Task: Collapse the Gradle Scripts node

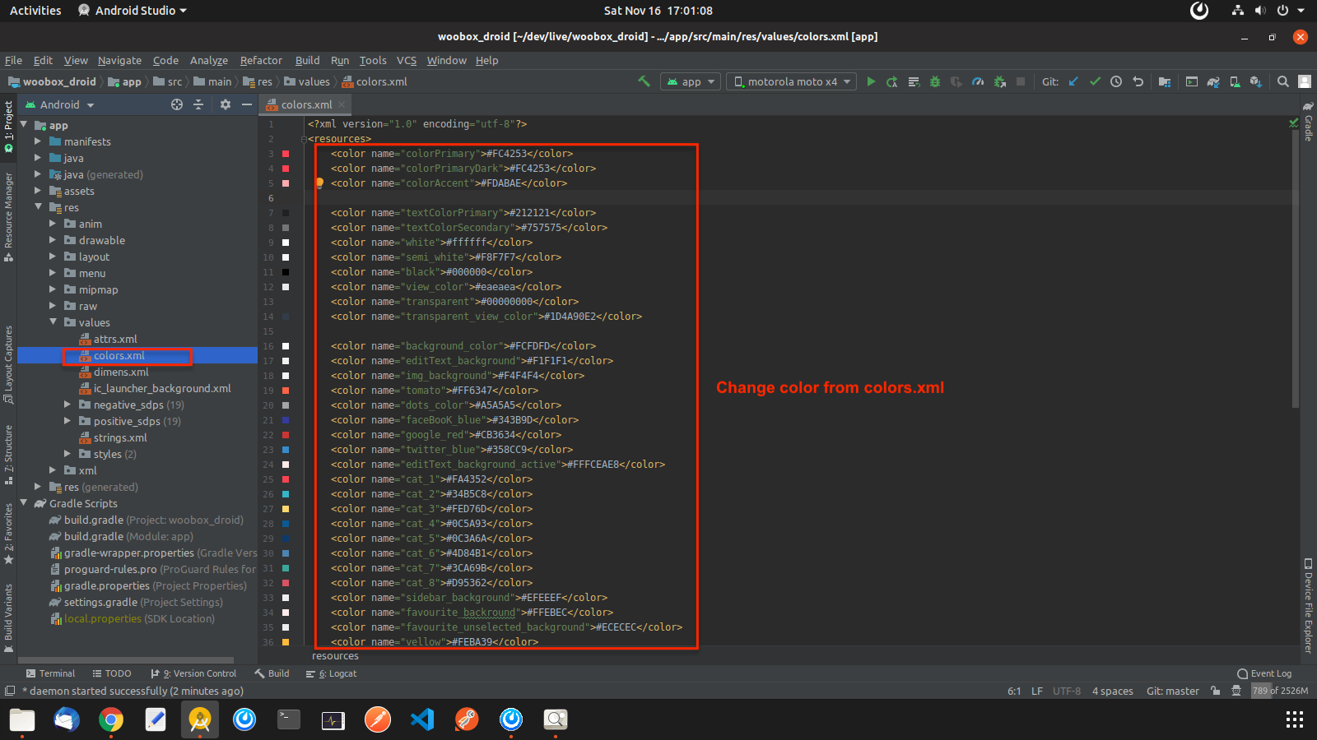Action: 24,503
